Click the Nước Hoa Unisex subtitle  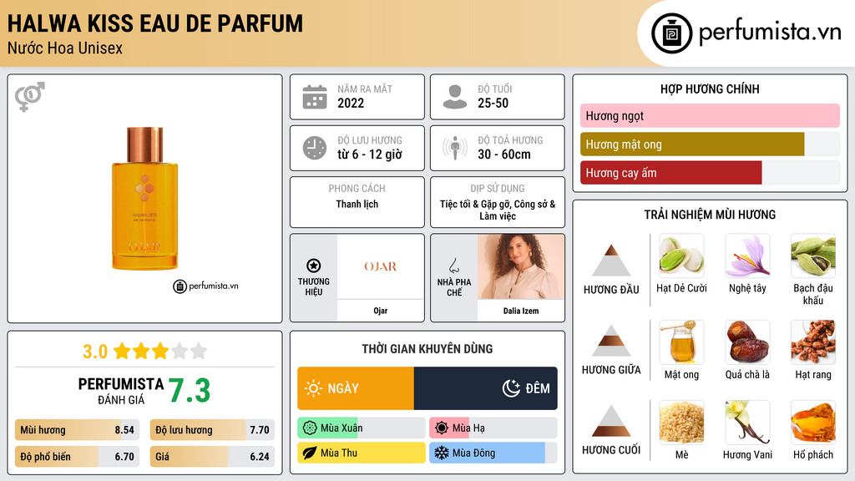65,48
